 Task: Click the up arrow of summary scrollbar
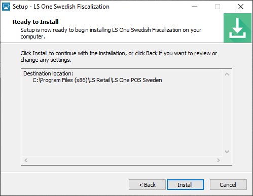227,74
